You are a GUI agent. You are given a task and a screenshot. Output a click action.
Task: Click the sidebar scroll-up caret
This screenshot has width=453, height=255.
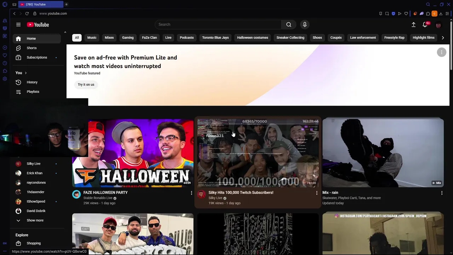point(65,32)
